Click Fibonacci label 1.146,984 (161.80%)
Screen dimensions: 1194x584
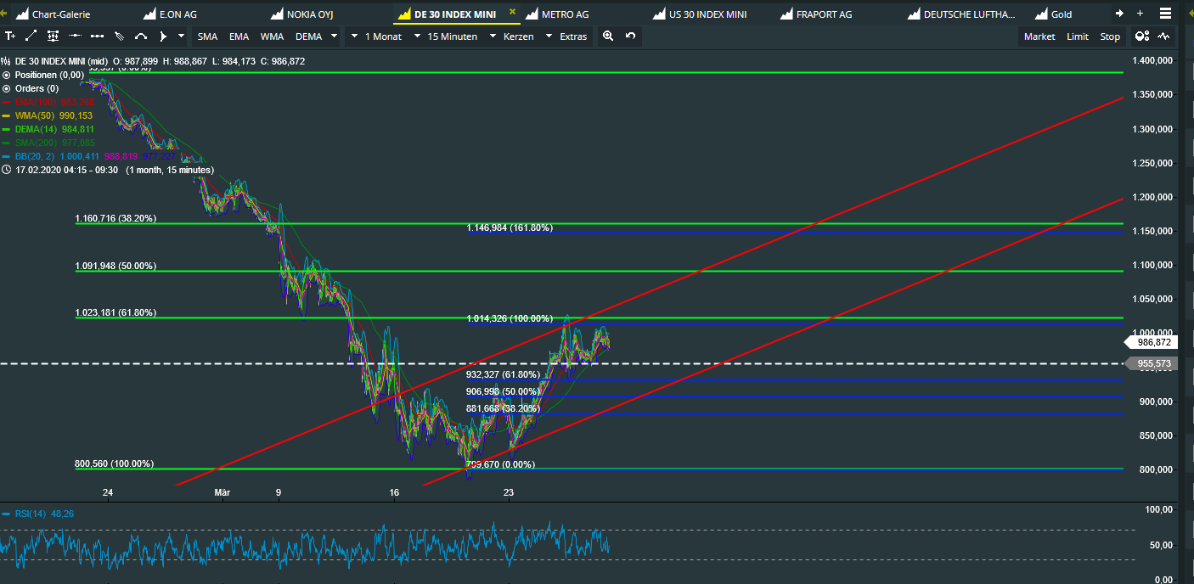pos(510,227)
